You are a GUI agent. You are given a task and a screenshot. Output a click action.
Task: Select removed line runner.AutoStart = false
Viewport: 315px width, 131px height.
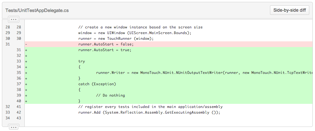[x=169, y=44]
